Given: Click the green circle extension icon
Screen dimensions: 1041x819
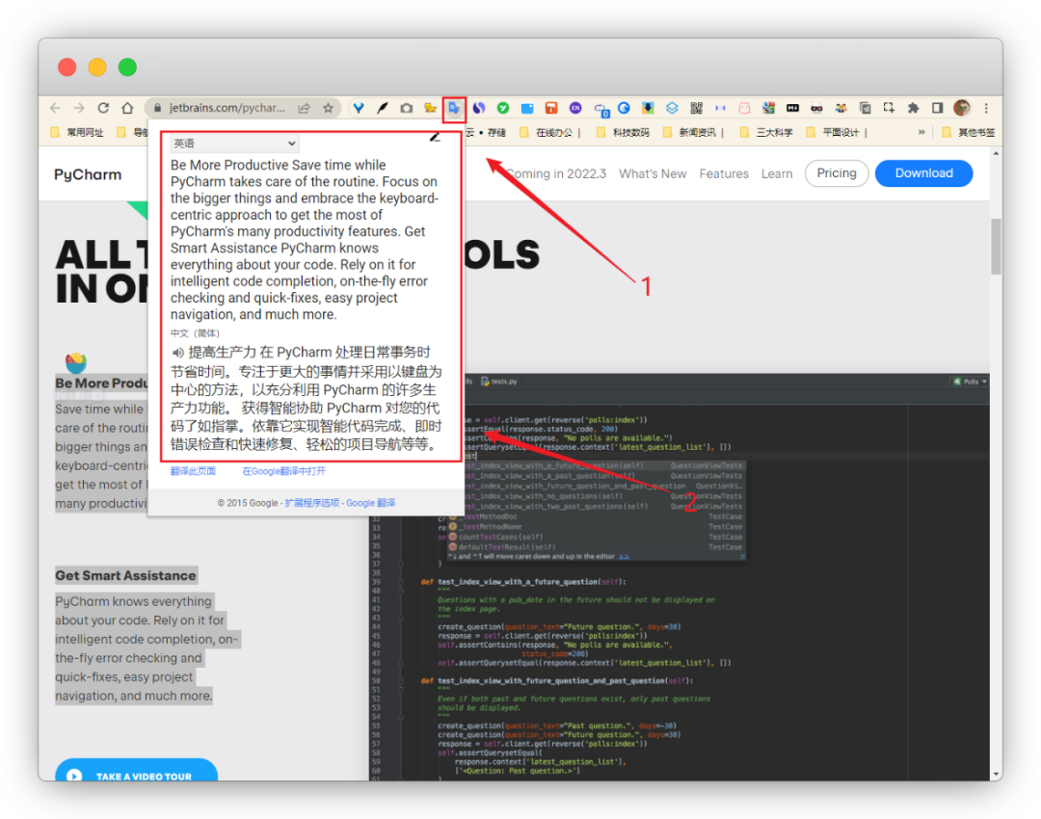Looking at the screenshot, I should pyautogui.click(x=503, y=108).
